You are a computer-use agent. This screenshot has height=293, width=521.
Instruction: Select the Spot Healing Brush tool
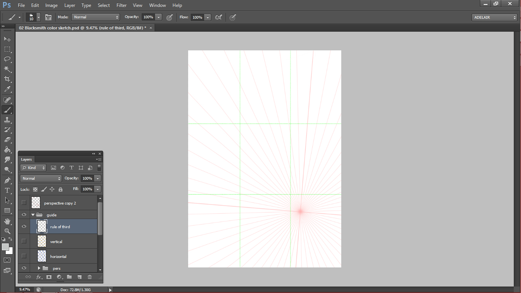tap(7, 100)
